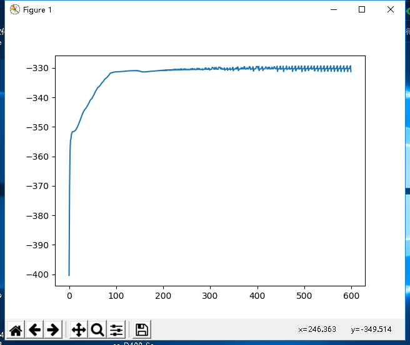Click the 500 x-axis tick label
410x345 pixels.
click(304, 296)
